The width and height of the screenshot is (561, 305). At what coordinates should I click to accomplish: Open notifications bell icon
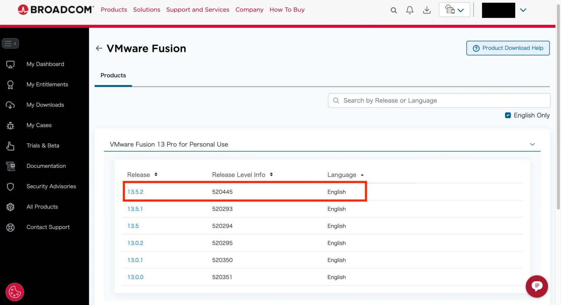pos(410,10)
